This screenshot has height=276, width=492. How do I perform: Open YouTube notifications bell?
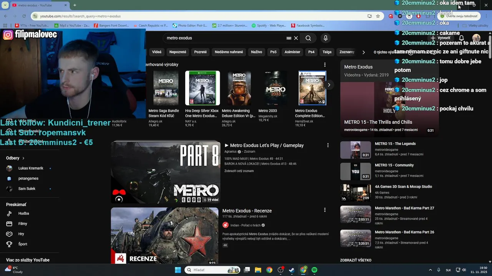click(x=462, y=38)
